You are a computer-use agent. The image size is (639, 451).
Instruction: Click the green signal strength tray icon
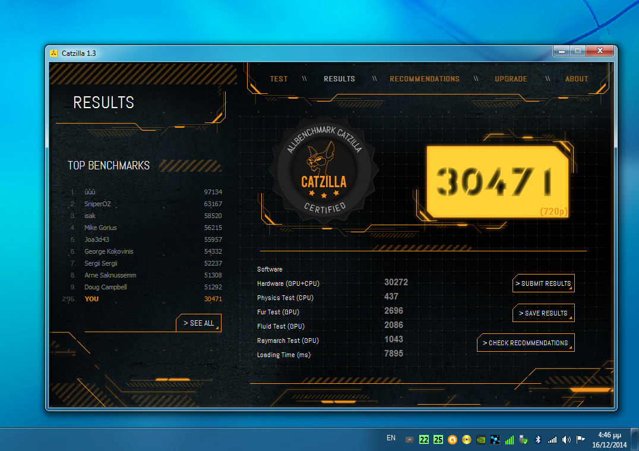510,440
